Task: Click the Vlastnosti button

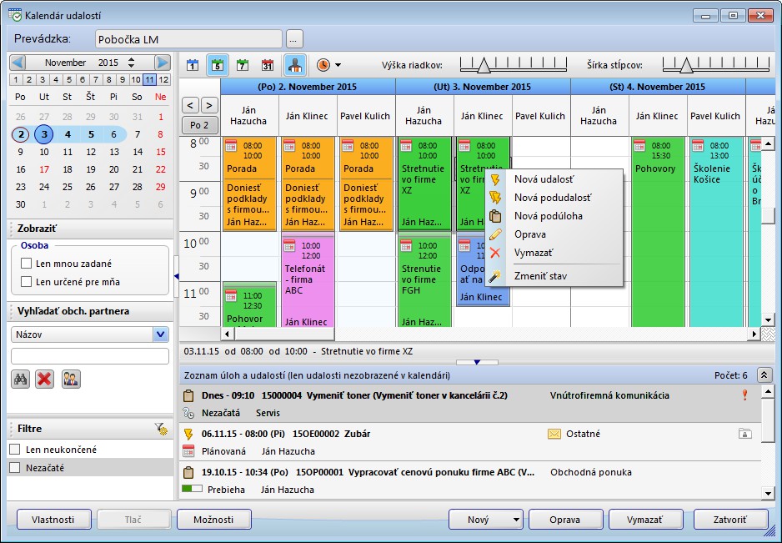Action: click(x=53, y=520)
